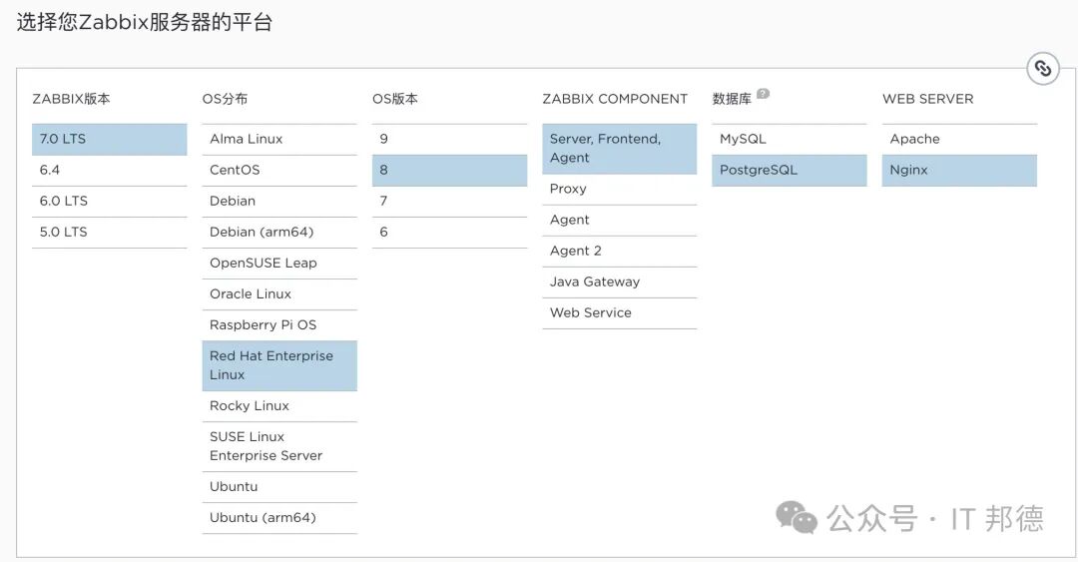Image resolution: width=1078 pixels, height=562 pixels.
Task: Select OS version 6
Action: coord(449,232)
